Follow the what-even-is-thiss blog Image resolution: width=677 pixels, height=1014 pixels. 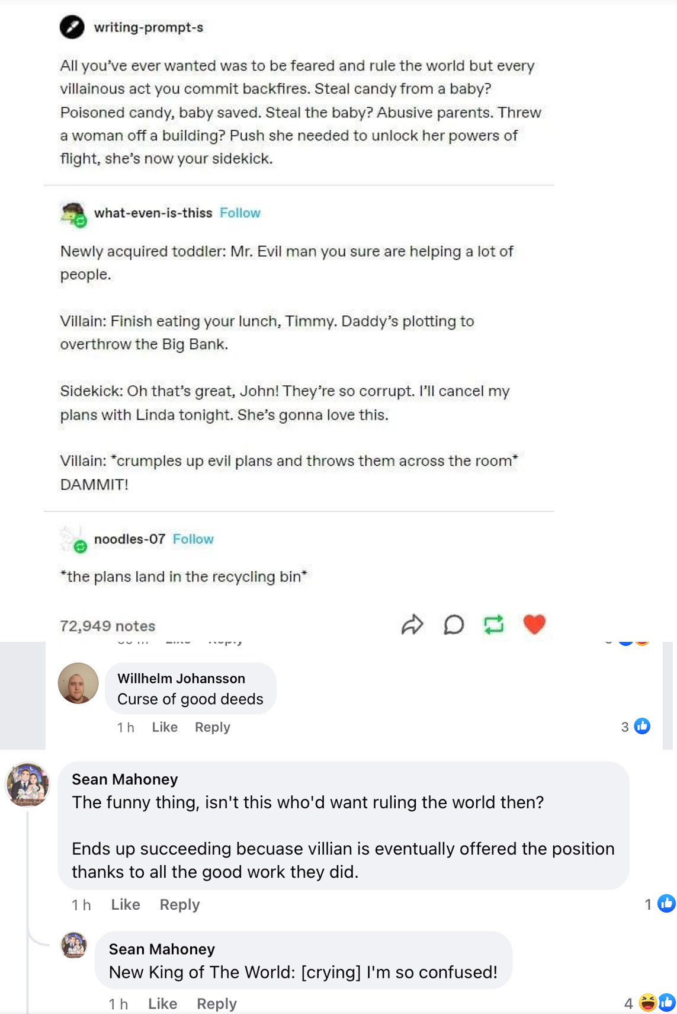point(240,213)
